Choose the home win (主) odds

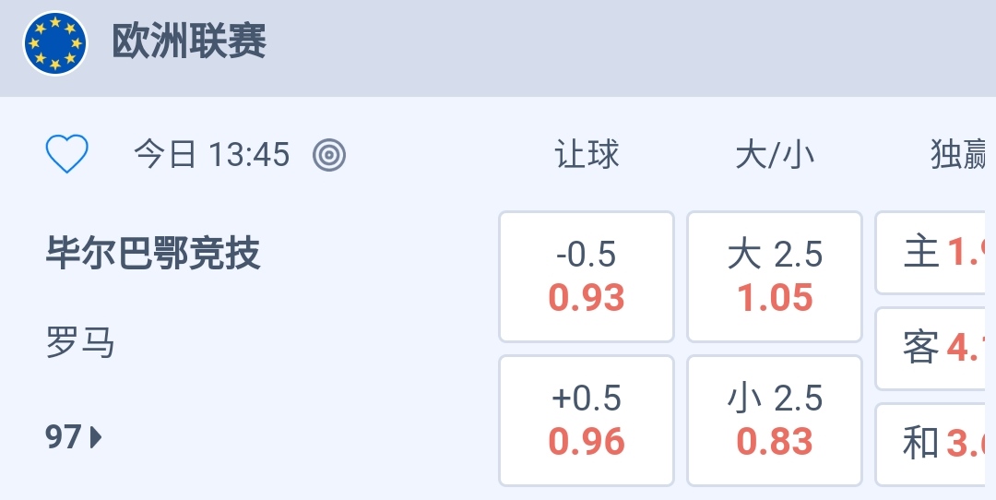click(x=935, y=252)
